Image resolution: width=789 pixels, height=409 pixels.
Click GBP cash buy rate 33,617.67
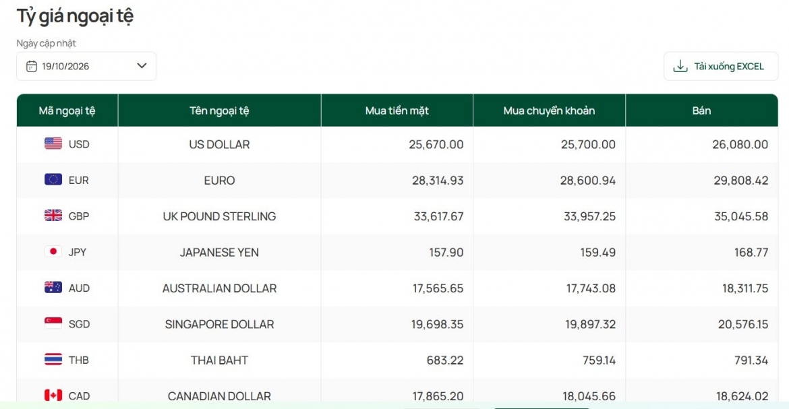coord(438,216)
